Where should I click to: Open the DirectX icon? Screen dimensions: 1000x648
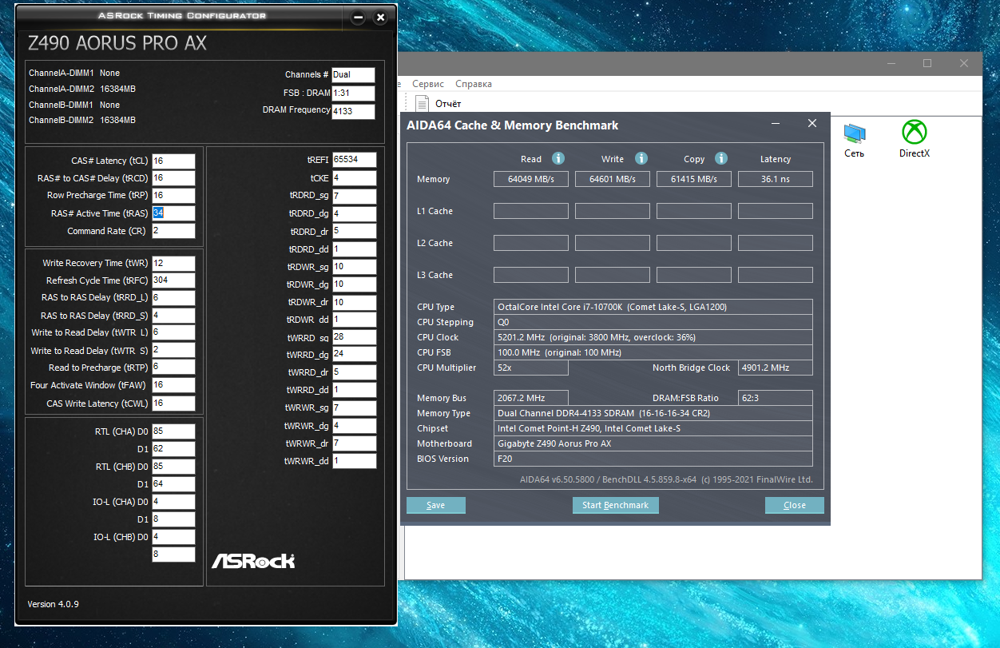click(914, 139)
